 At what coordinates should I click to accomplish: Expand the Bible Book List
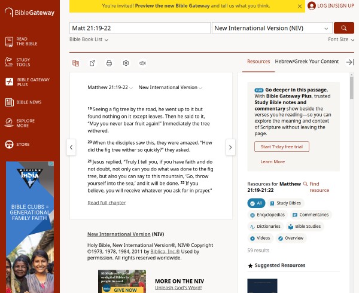coord(89,39)
